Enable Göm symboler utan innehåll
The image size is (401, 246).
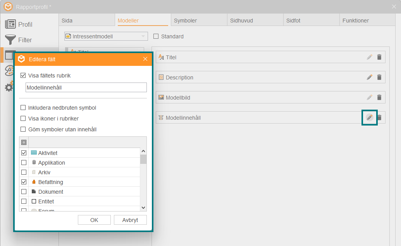click(23, 129)
